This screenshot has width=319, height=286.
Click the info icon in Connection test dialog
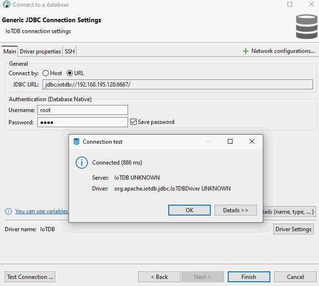(82, 163)
